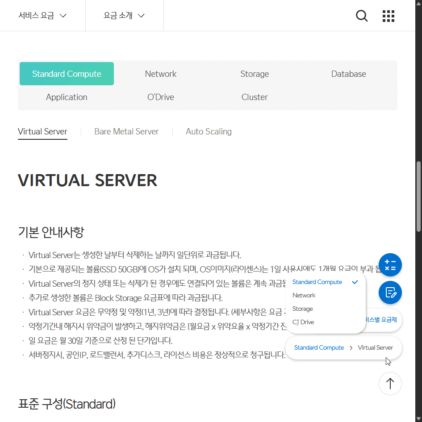This screenshot has height=422, width=422.
Task: Open the Cluster pricing category
Action: 255,97
